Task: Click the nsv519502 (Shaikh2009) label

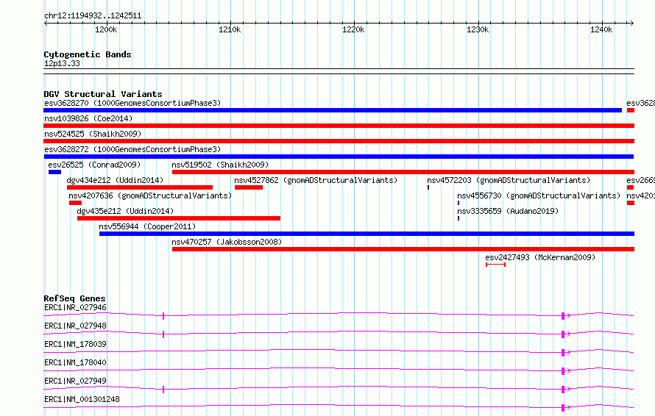Action: click(220, 165)
